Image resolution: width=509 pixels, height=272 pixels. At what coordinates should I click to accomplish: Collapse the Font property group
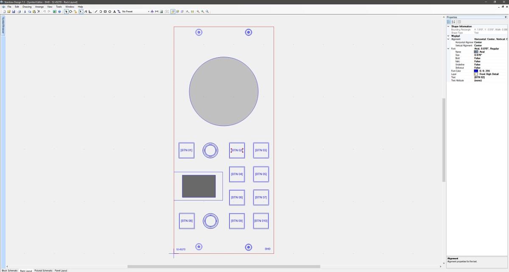(448, 49)
